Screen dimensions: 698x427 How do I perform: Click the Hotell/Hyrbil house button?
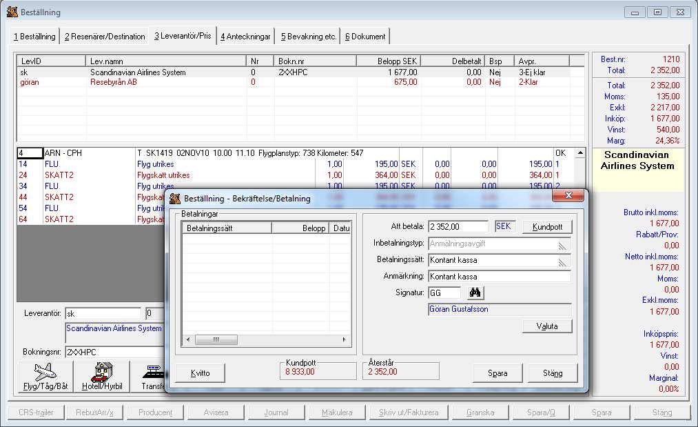102,377
